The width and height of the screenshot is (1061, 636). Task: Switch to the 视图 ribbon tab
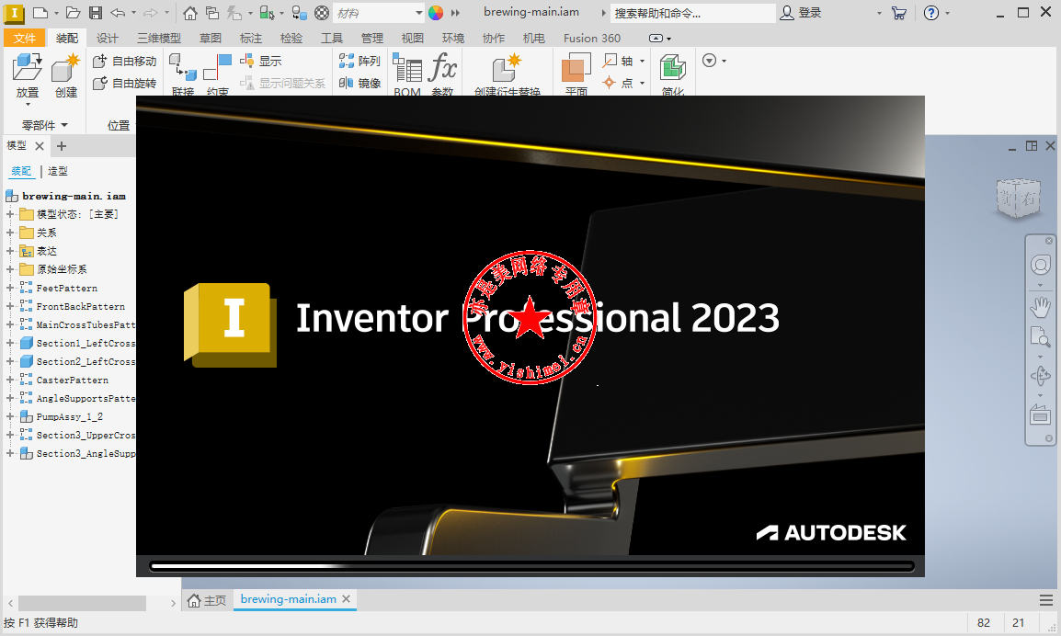click(x=412, y=38)
